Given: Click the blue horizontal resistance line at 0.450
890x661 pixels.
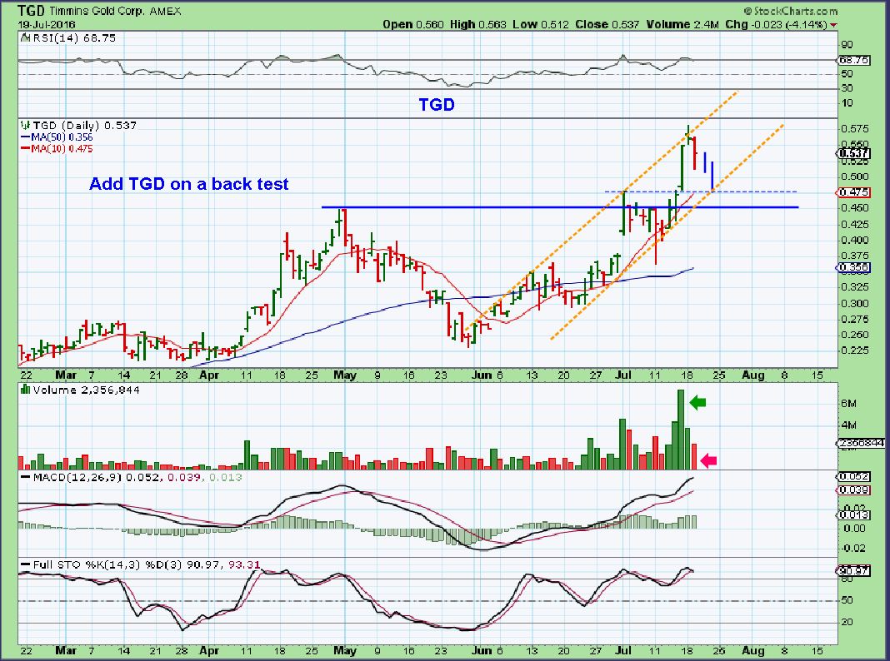Looking at the screenshot, I should (560, 207).
